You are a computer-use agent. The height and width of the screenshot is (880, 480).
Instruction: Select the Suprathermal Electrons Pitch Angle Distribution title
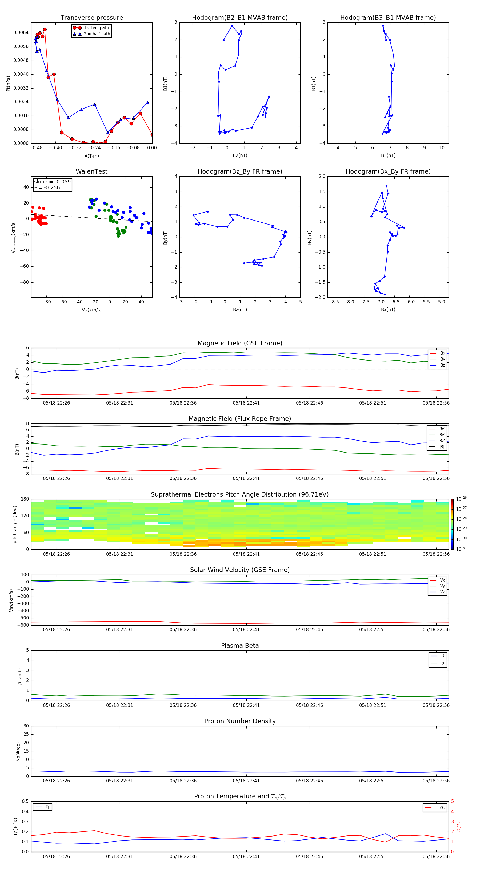click(239, 494)
